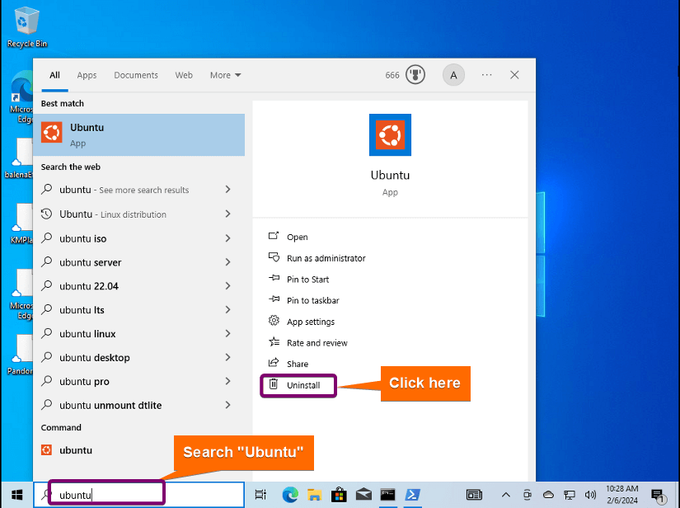Select 'ubuntu server' web suggestion
680x508 pixels.
click(x=90, y=262)
